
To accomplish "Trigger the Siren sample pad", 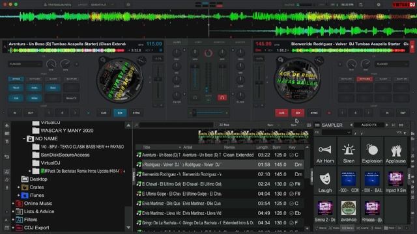I will (349, 151).
